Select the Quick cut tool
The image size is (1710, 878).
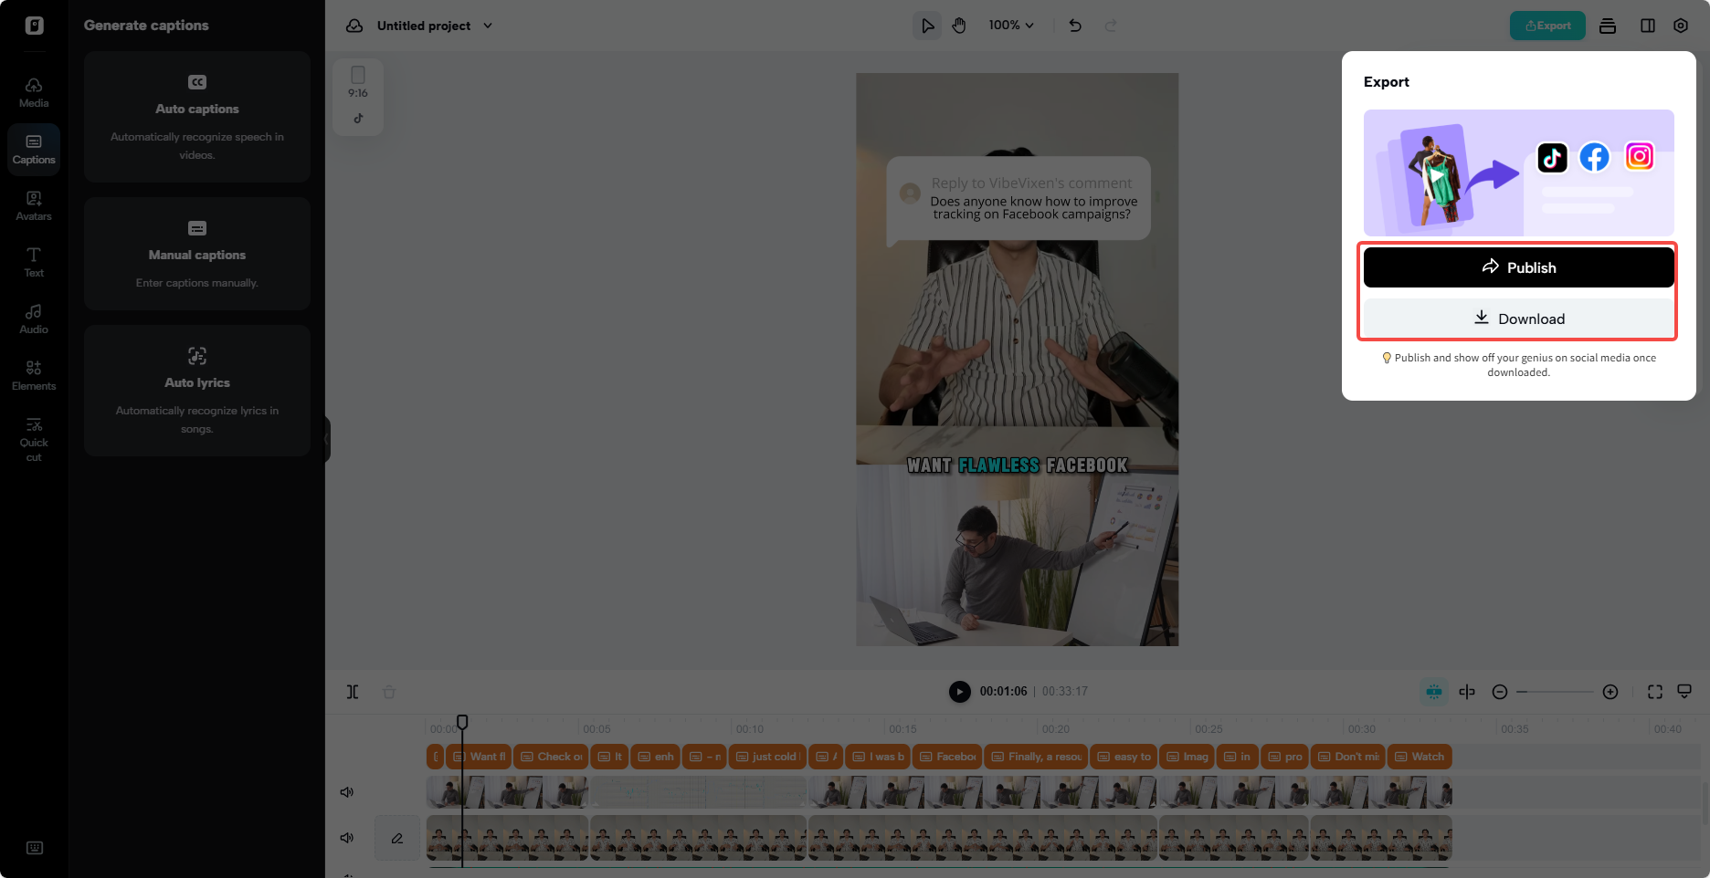(x=34, y=439)
